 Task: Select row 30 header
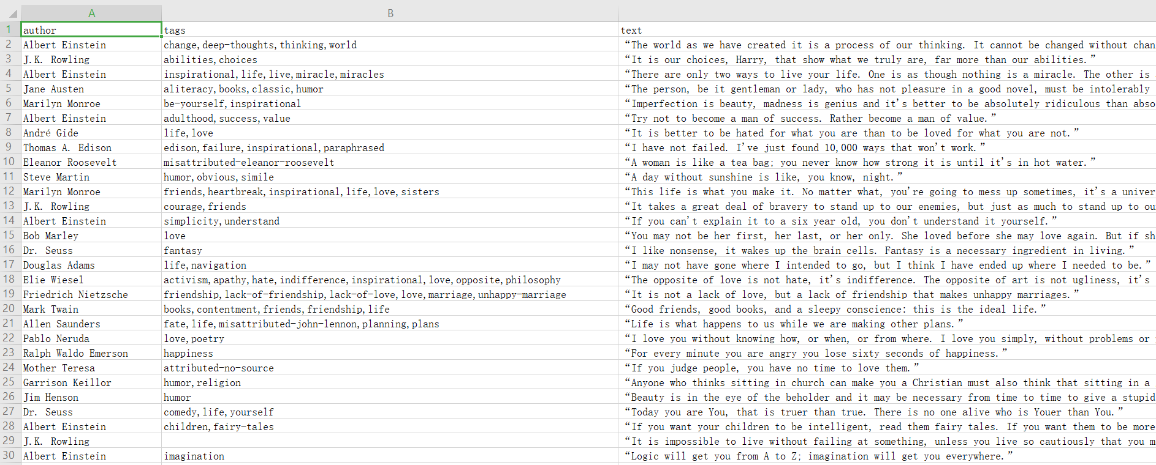9,456
